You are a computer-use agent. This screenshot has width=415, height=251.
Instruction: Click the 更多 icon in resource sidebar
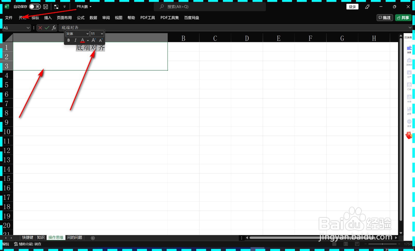click(x=409, y=123)
